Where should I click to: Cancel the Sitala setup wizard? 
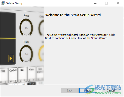(x=111, y=90)
